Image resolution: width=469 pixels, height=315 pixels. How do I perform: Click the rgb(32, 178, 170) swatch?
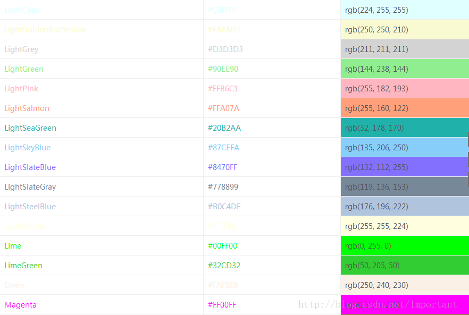405,128
